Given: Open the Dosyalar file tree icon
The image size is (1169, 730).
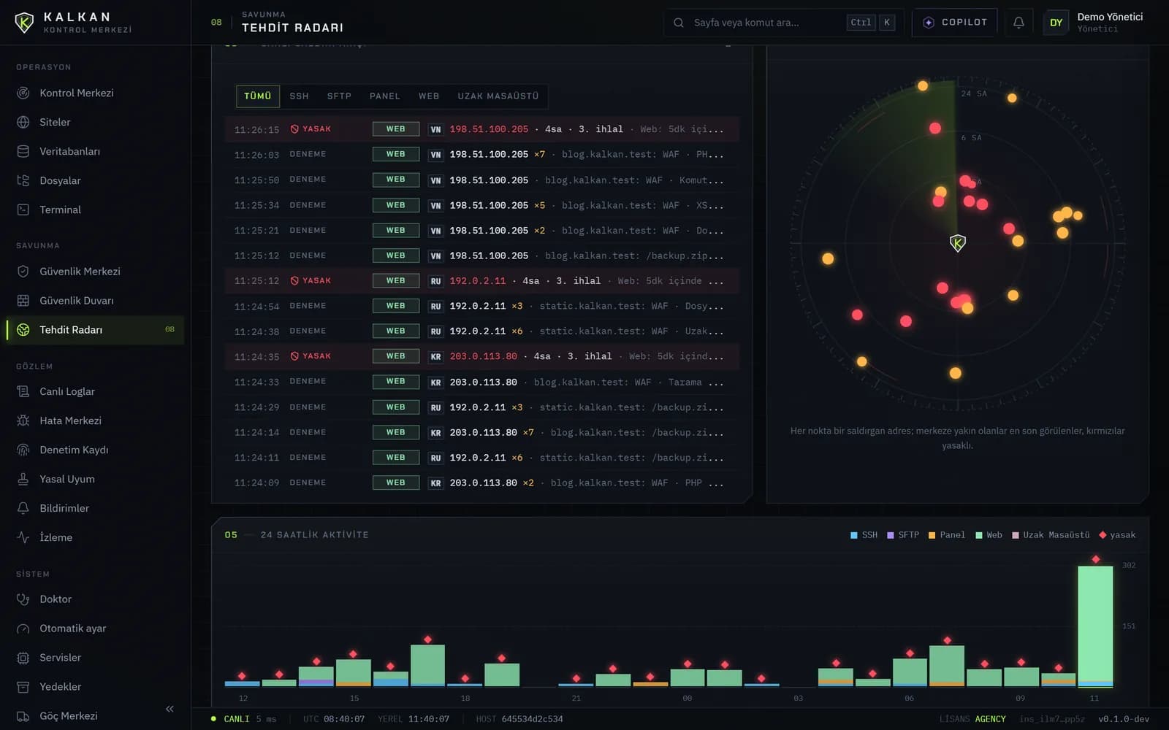Looking at the screenshot, I should pos(23,180).
